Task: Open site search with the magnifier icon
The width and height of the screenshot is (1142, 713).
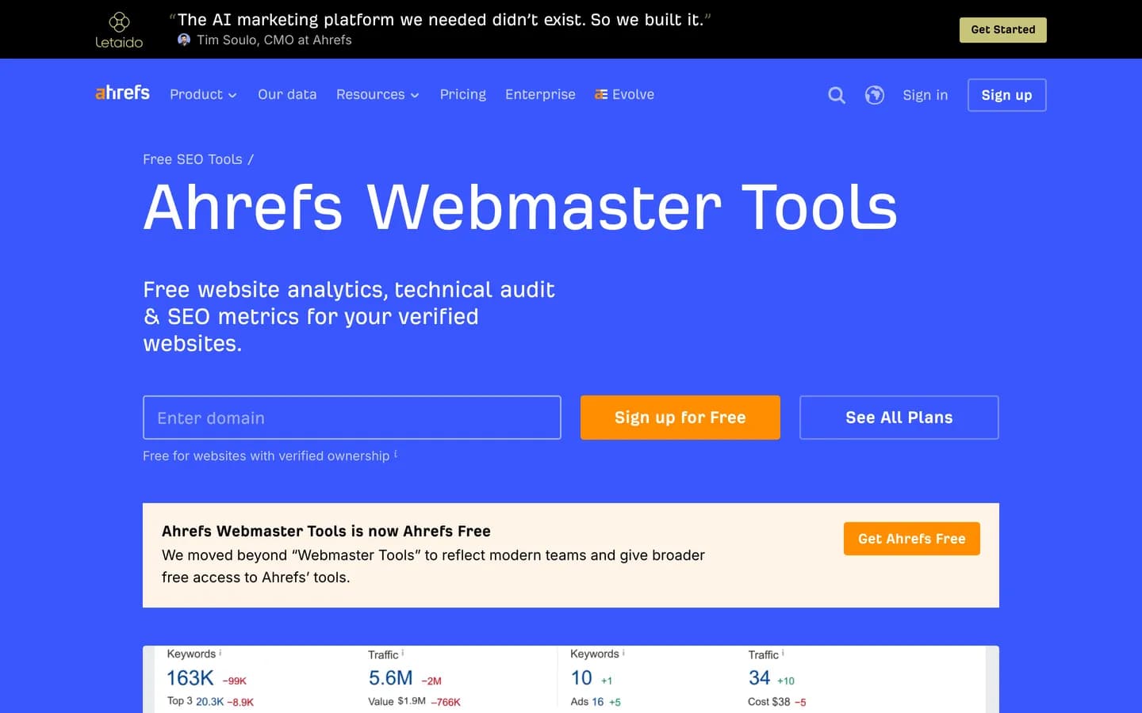Action: (x=837, y=95)
